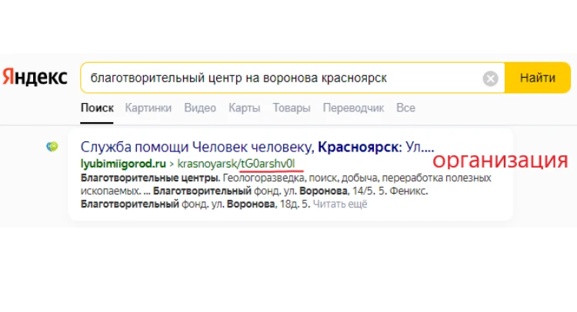
Task: Select snippet text Благотворительные центры
Action: point(150,178)
